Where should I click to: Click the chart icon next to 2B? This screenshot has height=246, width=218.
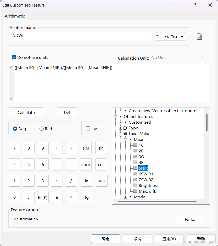(135, 151)
